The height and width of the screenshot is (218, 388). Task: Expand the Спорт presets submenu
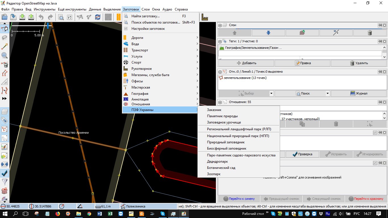[x=160, y=62]
